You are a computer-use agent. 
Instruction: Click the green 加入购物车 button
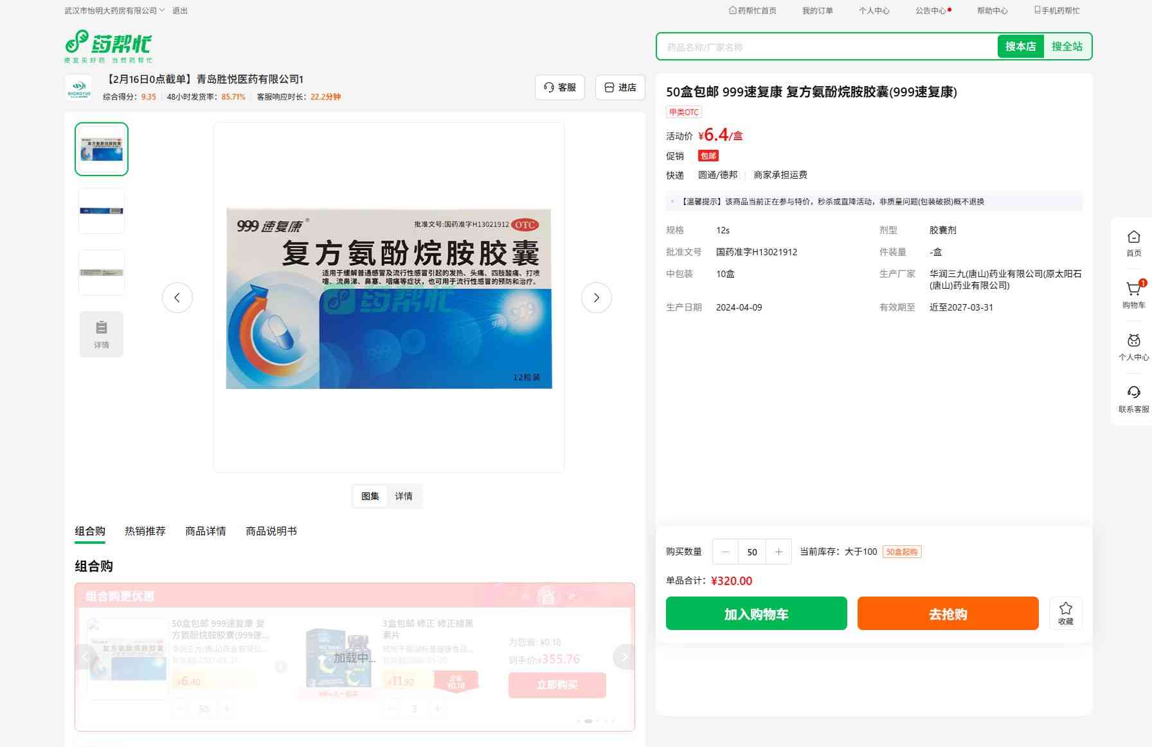pyautogui.click(x=756, y=613)
